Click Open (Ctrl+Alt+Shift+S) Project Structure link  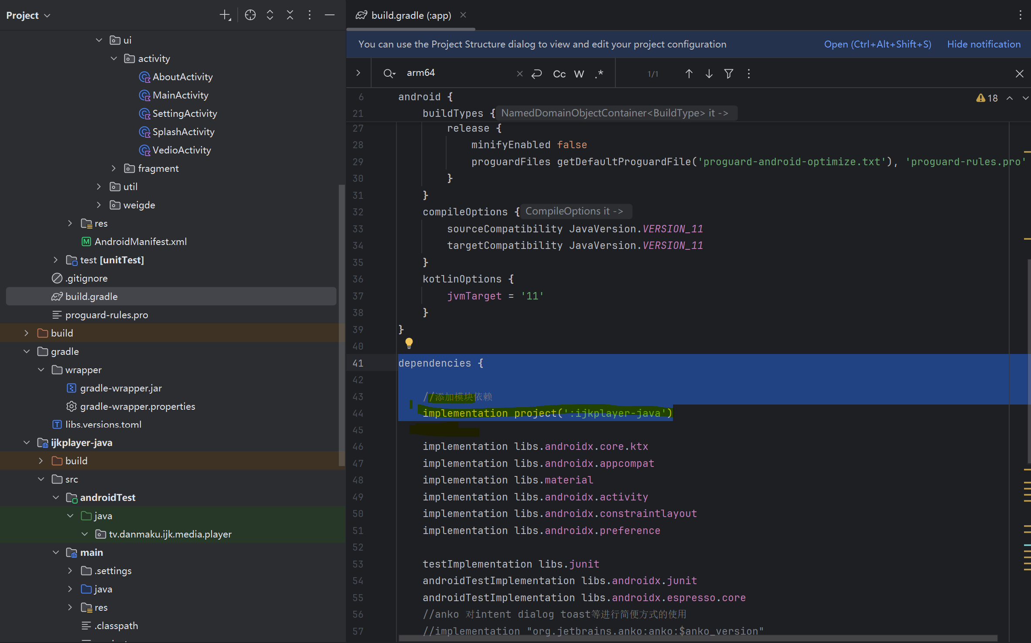coord(877,44)
